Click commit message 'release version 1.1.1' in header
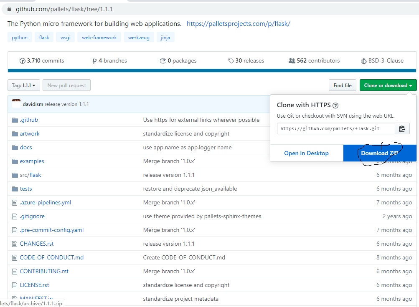The height and width of the screenshot is (307, 419). point(67,104)
